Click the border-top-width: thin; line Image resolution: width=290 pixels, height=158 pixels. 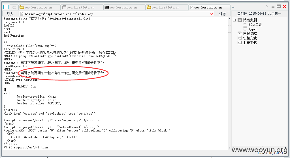[37, 97]
